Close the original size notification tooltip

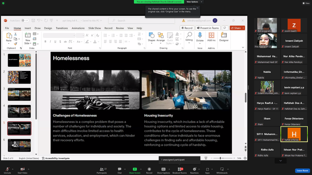(x=197, y=8)
